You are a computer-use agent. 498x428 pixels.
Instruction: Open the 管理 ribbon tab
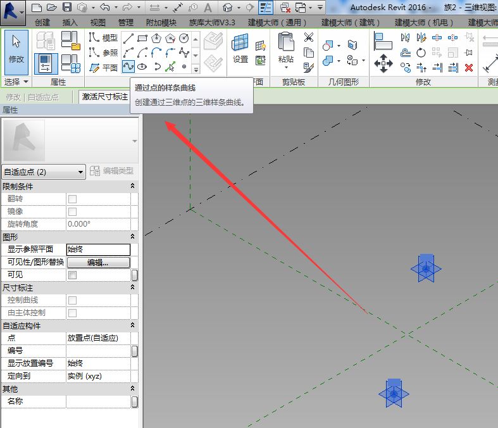tap(125, 23)
